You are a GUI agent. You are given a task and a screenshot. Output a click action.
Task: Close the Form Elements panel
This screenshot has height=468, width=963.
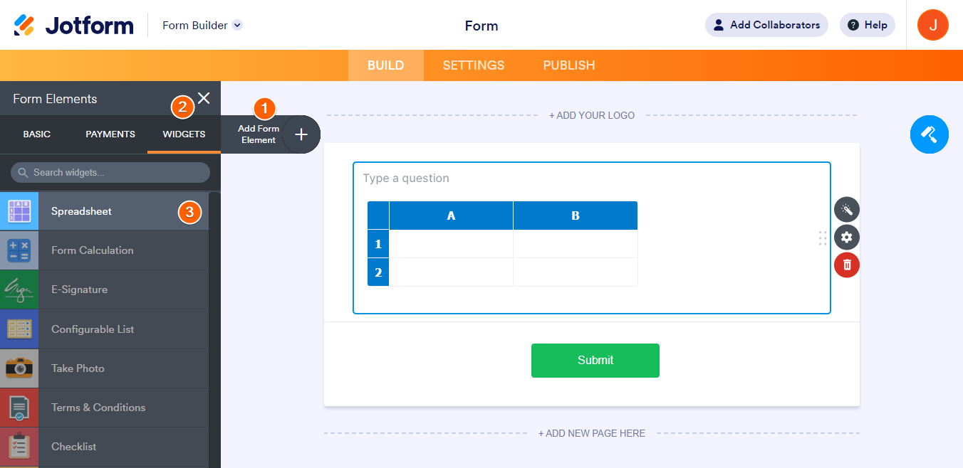pyautogui.click(x=204, y=98)
